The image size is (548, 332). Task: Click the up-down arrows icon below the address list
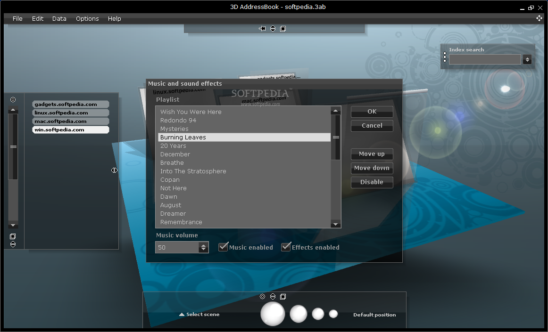pos(13,244)
